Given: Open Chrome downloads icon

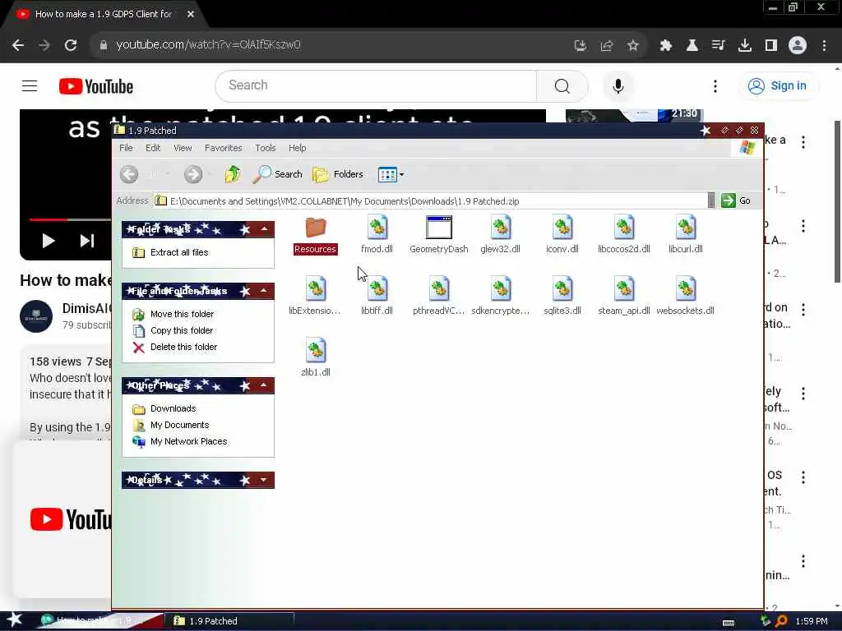Looking at the screenshot, I should 745,46.
